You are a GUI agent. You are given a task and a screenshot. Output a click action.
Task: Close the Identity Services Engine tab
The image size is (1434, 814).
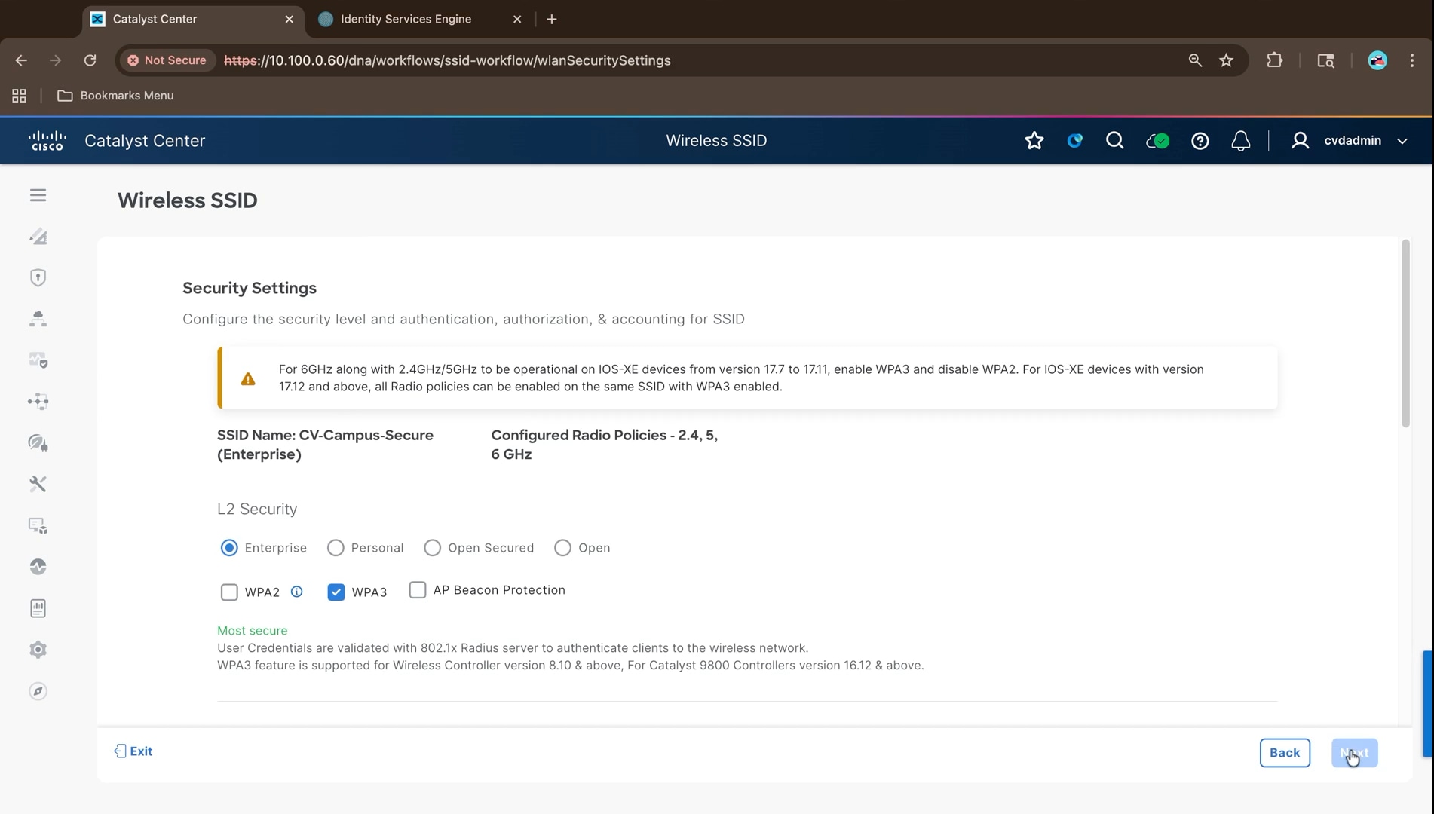click(x=517, y=20)
